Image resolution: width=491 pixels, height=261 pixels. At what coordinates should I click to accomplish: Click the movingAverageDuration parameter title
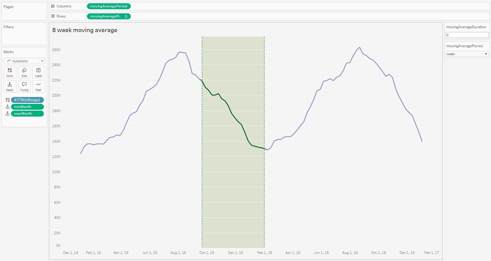pos(466,27)
